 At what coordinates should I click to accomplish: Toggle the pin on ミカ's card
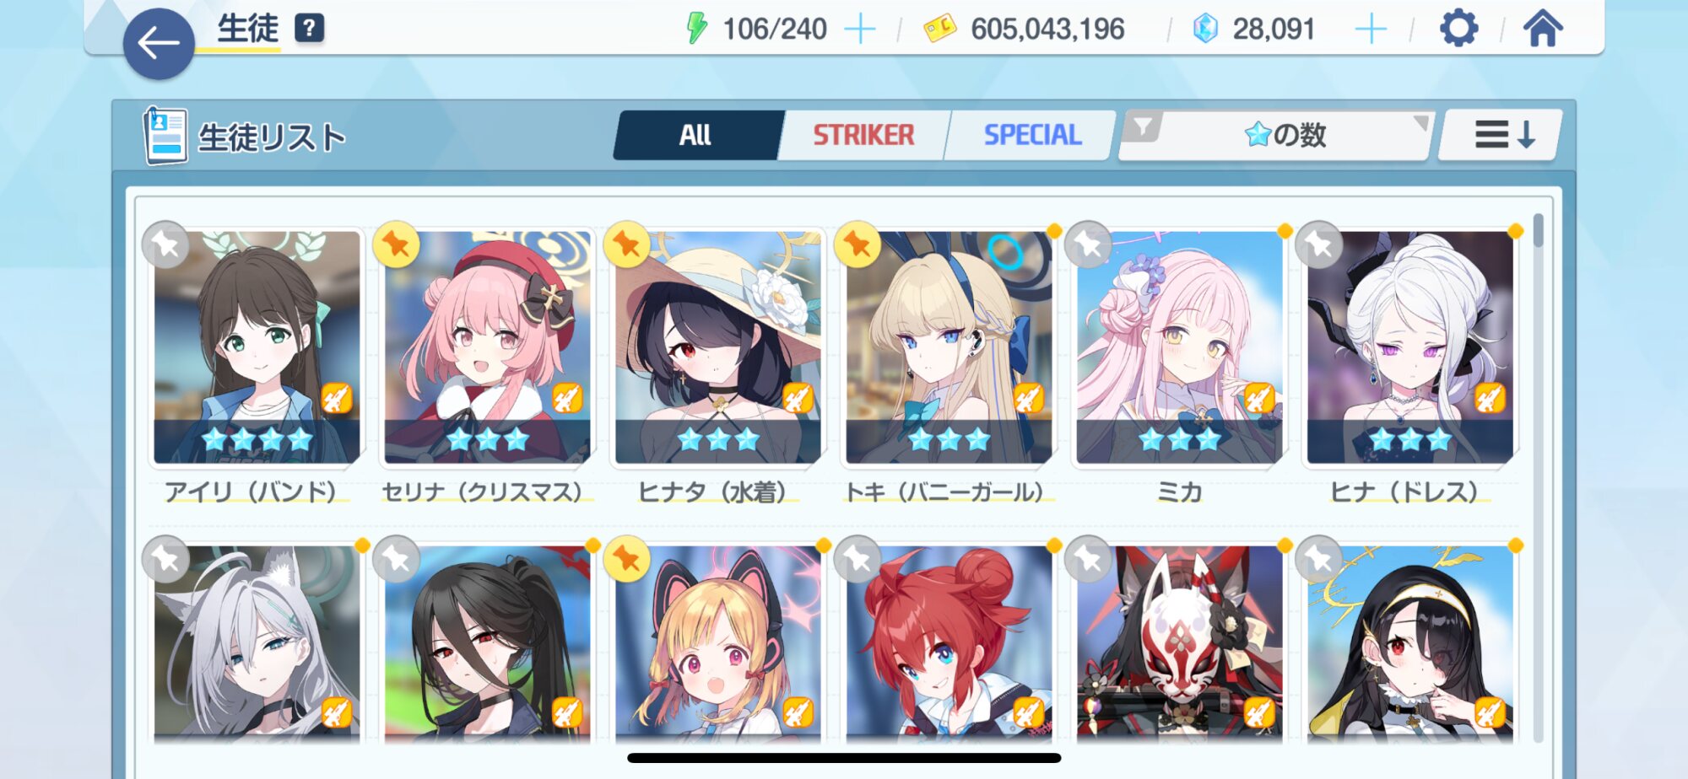coord(1088,244)
